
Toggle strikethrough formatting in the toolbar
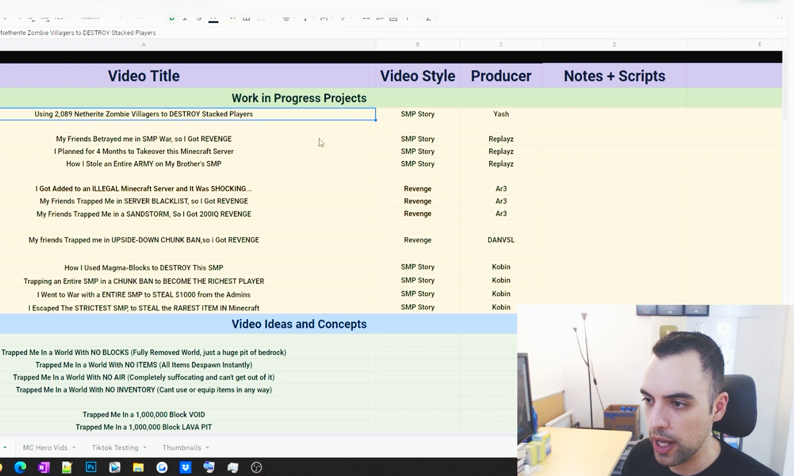[199, 18]
